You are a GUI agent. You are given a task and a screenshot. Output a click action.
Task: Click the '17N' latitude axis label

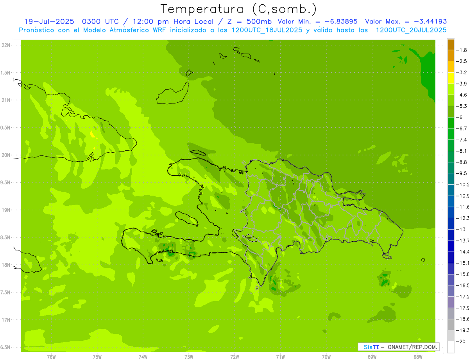point(6,320)
